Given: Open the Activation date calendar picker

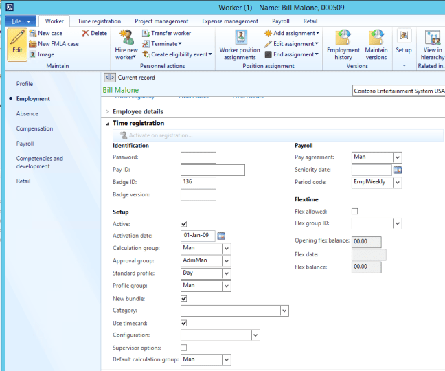Looking at the screenshot, I should (221, 236).
